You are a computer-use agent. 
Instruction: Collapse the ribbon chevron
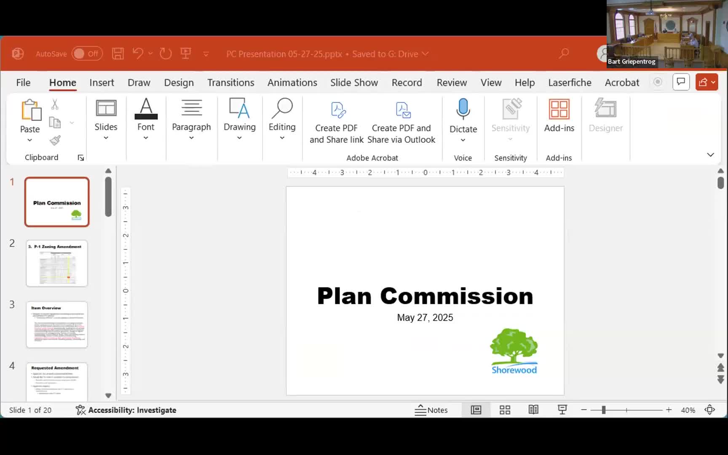click(x=710, y=155)
